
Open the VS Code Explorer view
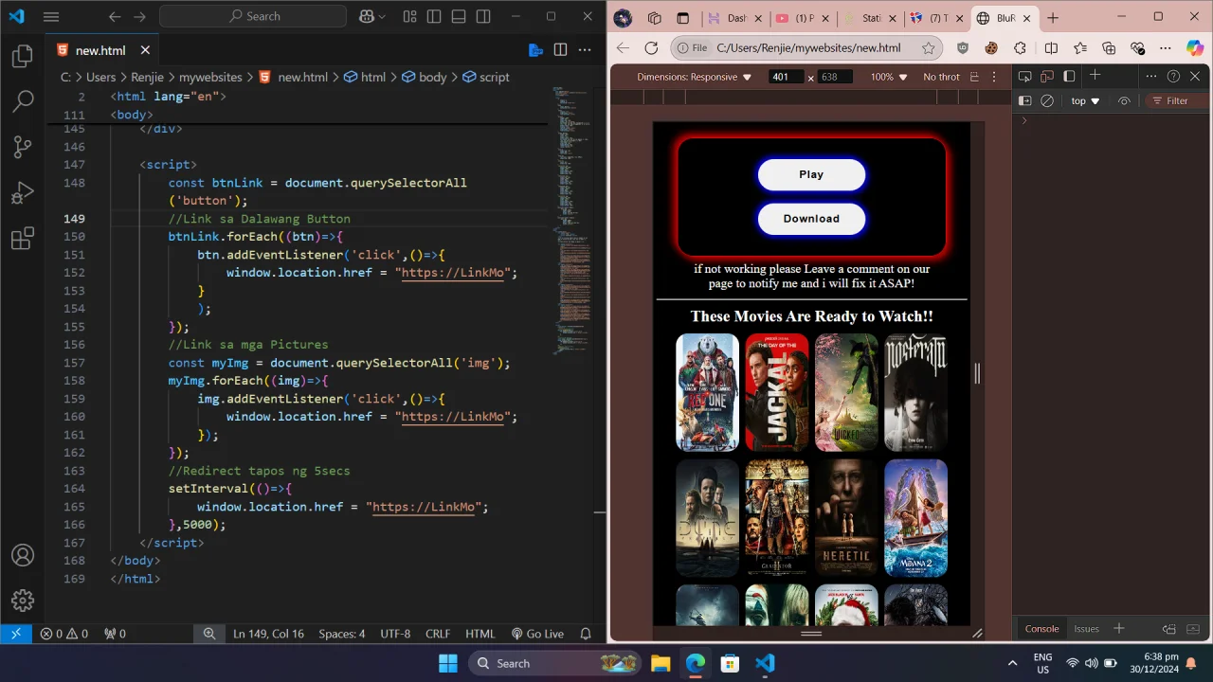pos(23,57)
